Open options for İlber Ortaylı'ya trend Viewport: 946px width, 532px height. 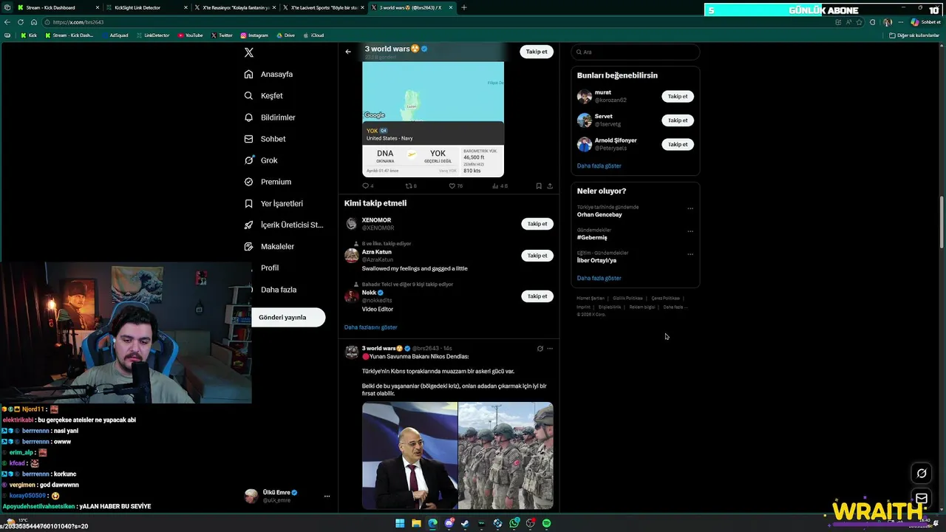tap(690, 254)
